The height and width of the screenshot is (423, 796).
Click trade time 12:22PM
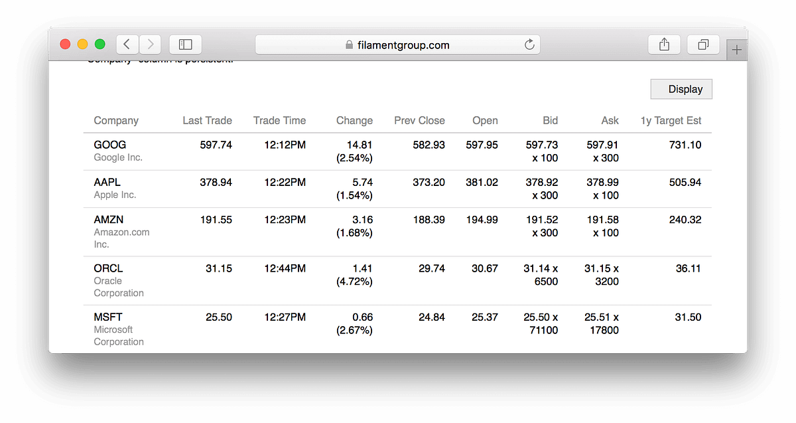click(285, 182)
